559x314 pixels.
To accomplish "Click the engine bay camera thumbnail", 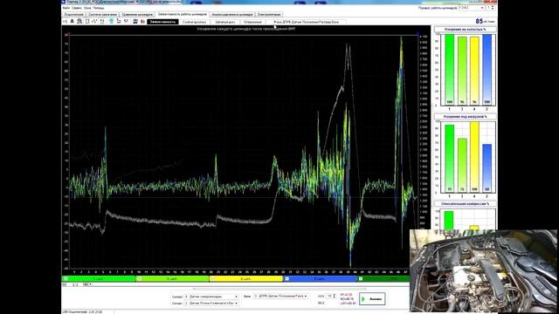I will pos(483,271).
